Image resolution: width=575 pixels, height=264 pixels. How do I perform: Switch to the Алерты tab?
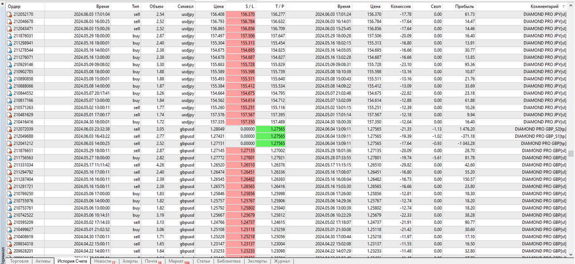tap(130, 261)
